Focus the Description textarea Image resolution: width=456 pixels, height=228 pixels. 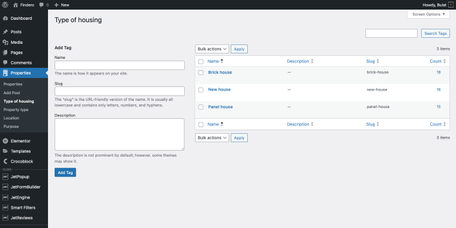pyautogui.click(x=119, y=134)
